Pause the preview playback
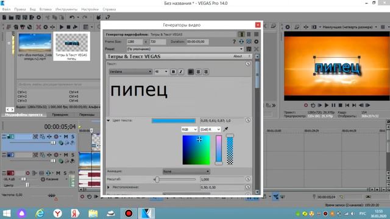 tap(333, 105)
